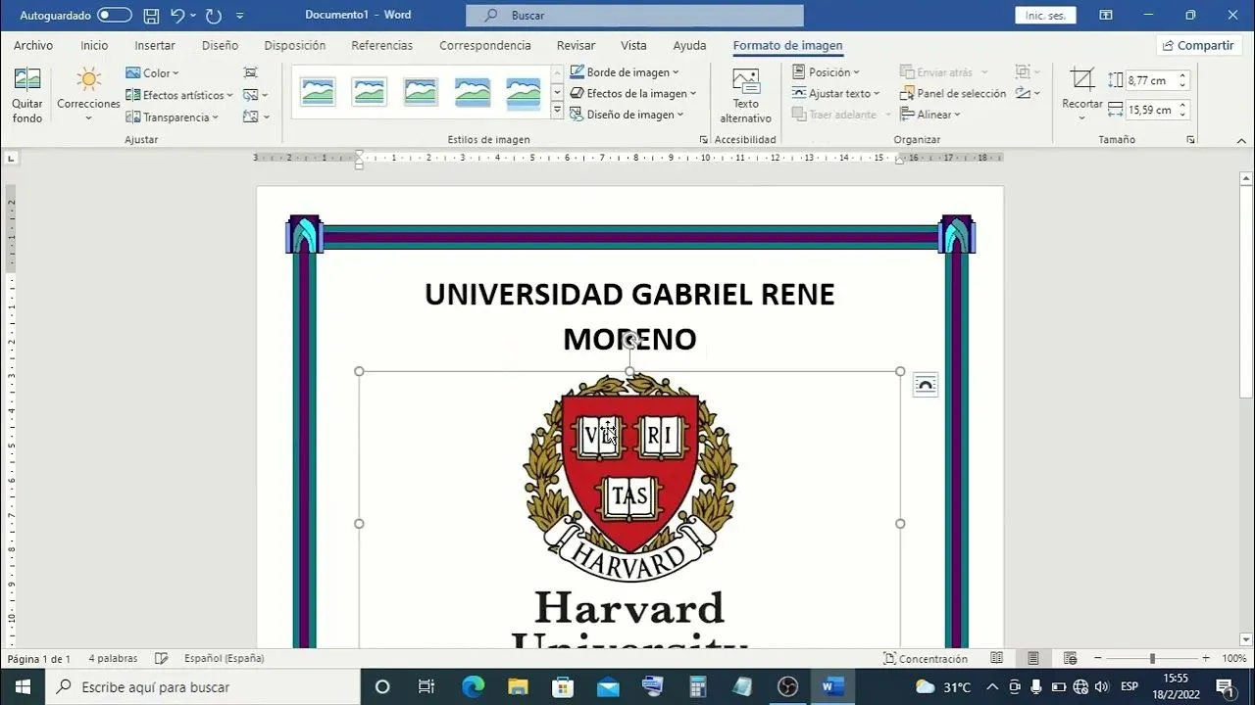This screenshot has height=705, width=1255.
Task: Switch to the Vista tab
Action: tap(633, 46)
